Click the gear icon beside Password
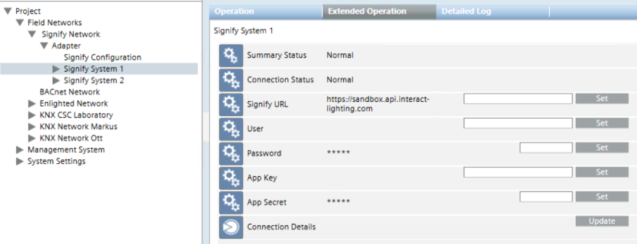637x244 pixels. [x=231, y=153]
